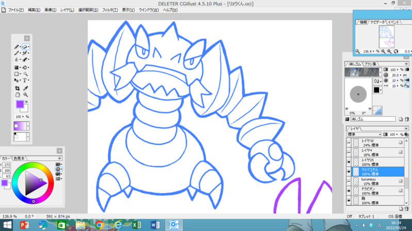Select the Airbrush spray tool

pos(25,53)
